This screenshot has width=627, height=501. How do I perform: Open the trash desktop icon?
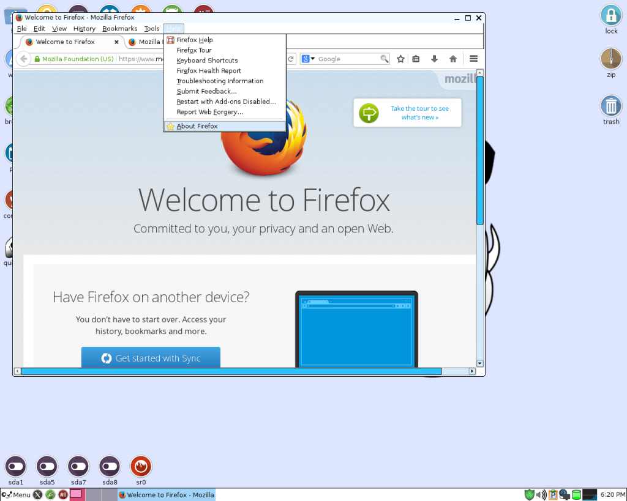611,110
